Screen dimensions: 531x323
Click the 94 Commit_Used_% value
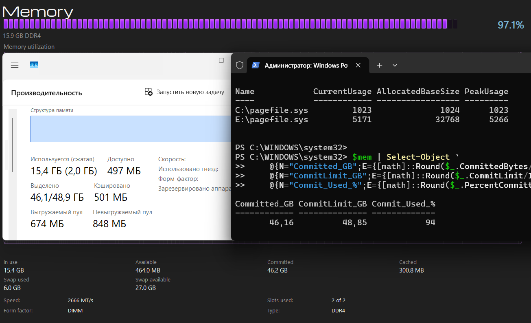tap(430, 222)
